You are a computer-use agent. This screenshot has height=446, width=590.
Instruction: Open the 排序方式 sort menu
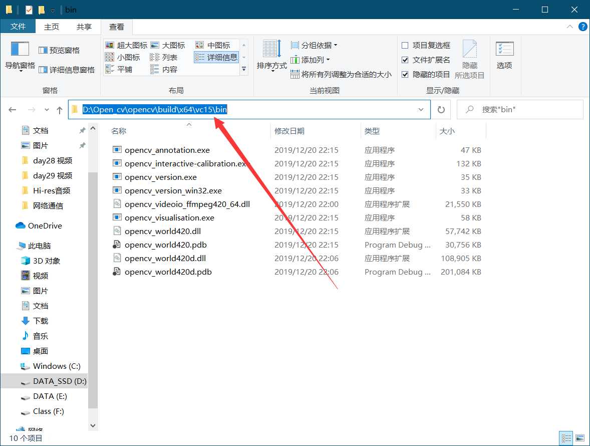[x=271, y=57]
